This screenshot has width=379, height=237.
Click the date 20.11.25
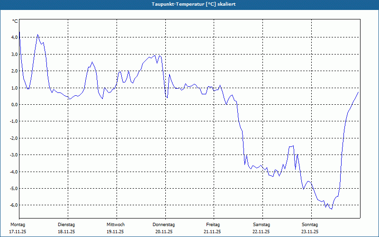pos(164,232)
